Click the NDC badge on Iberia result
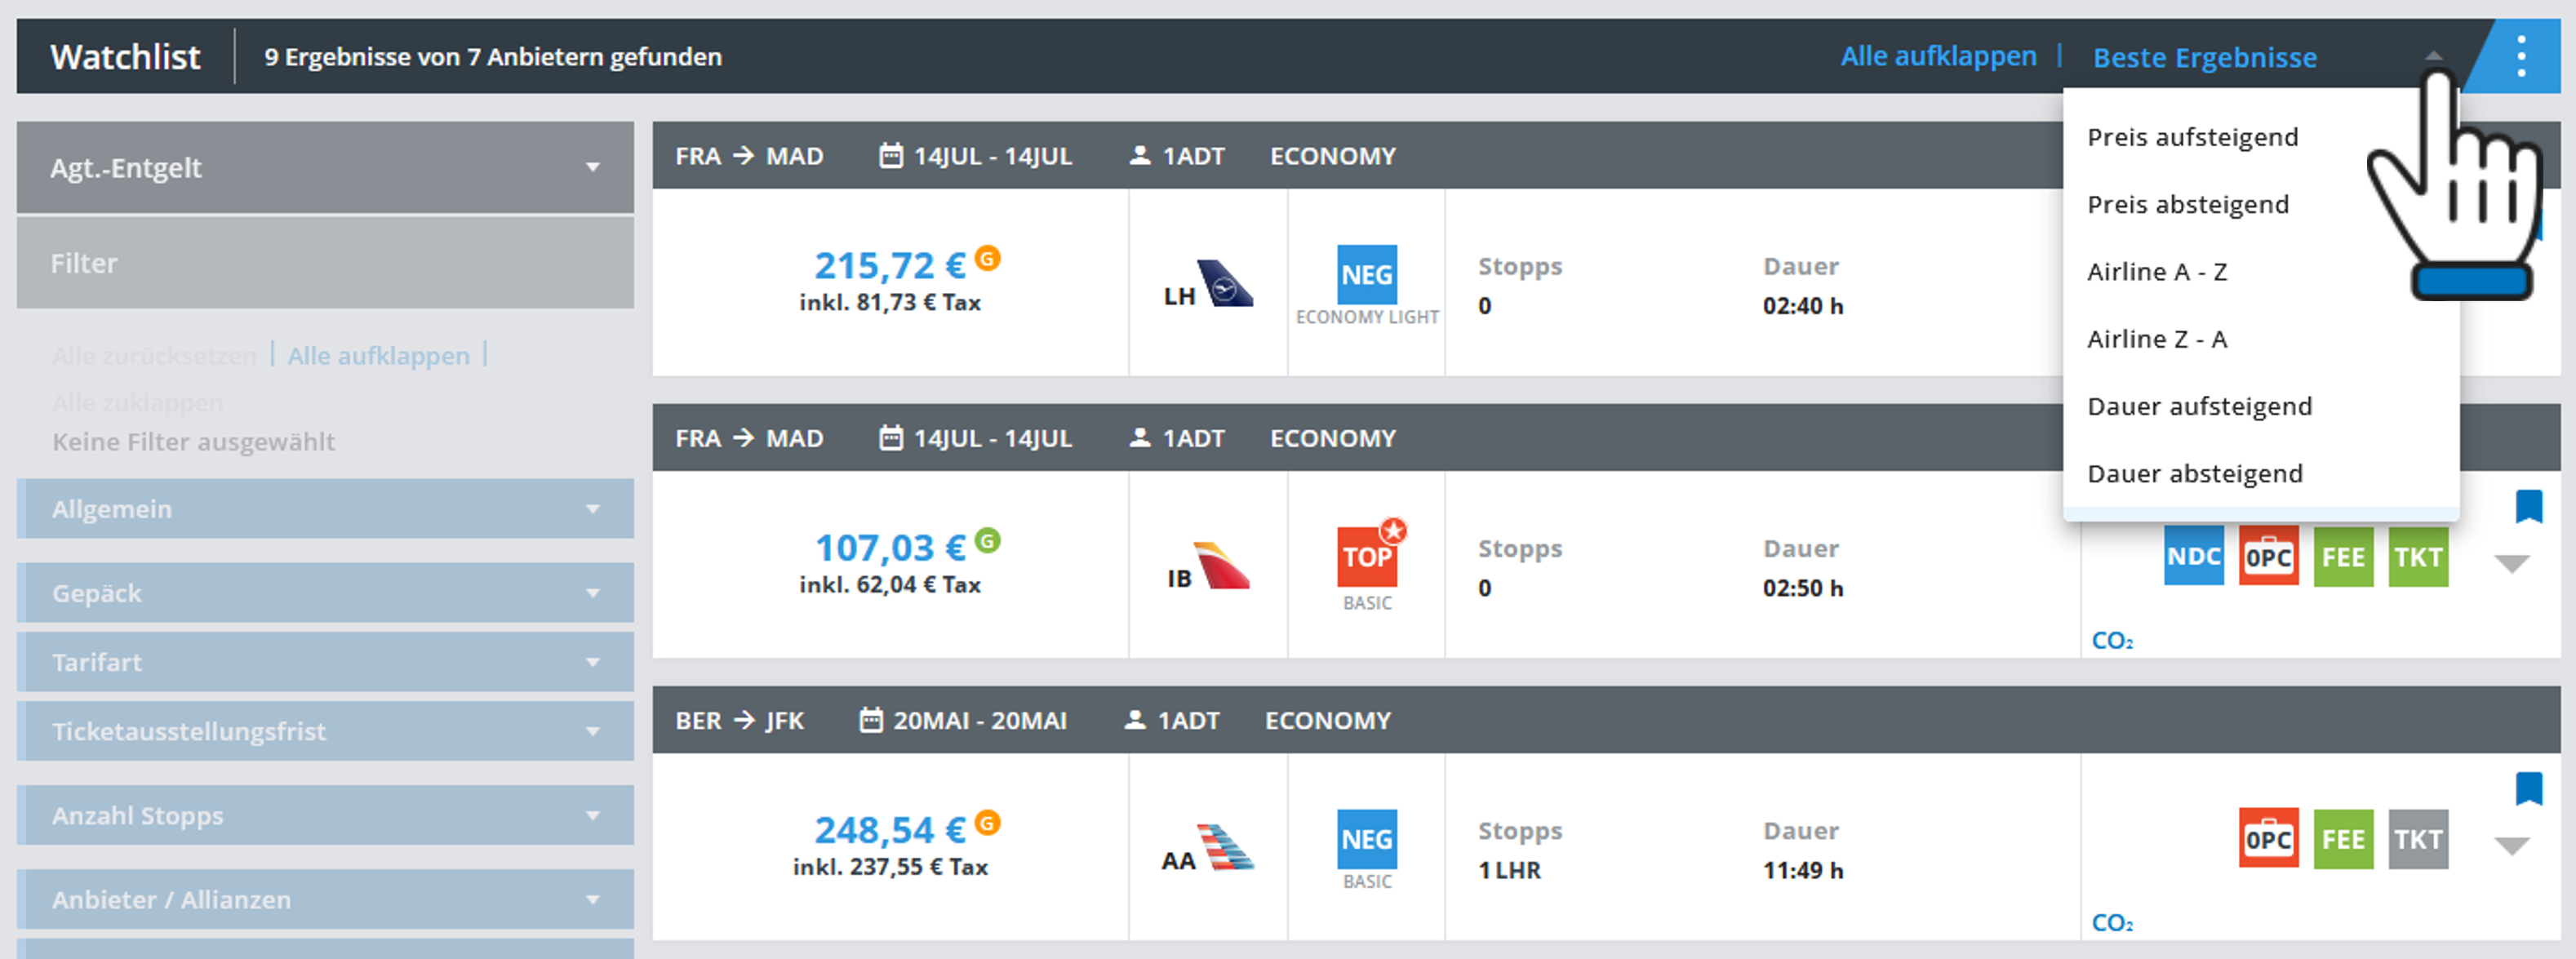 tap(2193, 557)
